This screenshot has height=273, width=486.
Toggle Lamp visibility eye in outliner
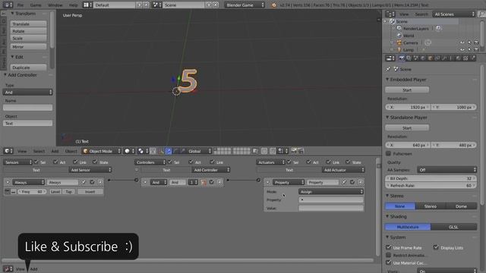point(462,50)
